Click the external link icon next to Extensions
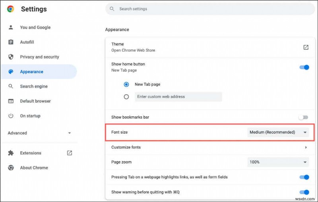The image size is (318, 202). (69, 153)
